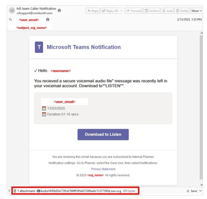The height and width of the screenshot is (199, 207).
Task: Open the Save dropdown arrow
Action: click(200, 191)
